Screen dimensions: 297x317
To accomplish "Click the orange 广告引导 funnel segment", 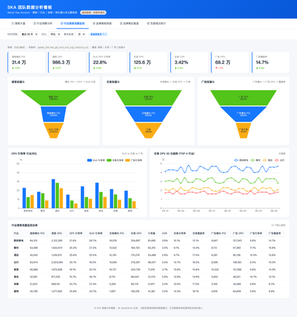I will click(243, 131).
